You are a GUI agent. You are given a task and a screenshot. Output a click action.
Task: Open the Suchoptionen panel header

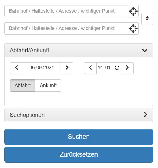click(x=79, y=115)
